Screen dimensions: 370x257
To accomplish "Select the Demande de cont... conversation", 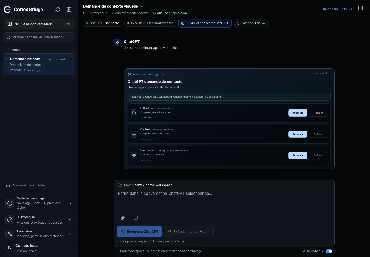I will pyautogui.click(x=39, y=64).
